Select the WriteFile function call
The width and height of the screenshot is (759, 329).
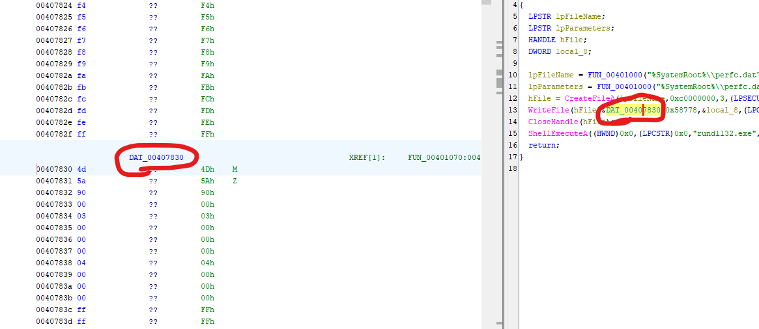coord(549,111)
